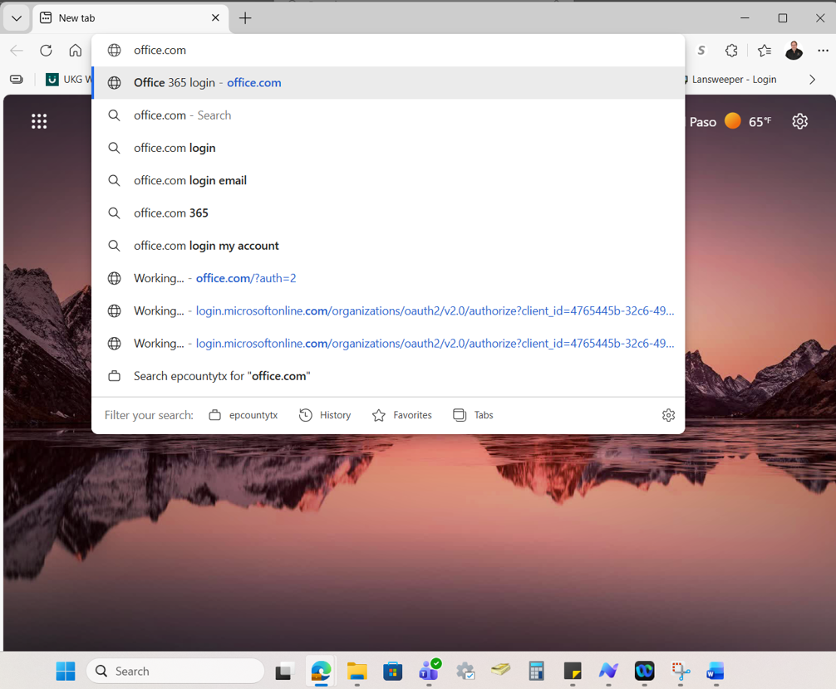Open the gear with checkmark taskbar app
836x689 pixels.
click(x=465, y=671)
